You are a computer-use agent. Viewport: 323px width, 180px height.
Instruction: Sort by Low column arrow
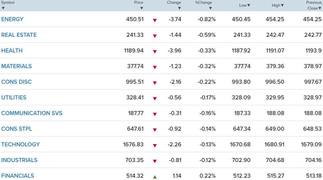(x=249, y=5)
